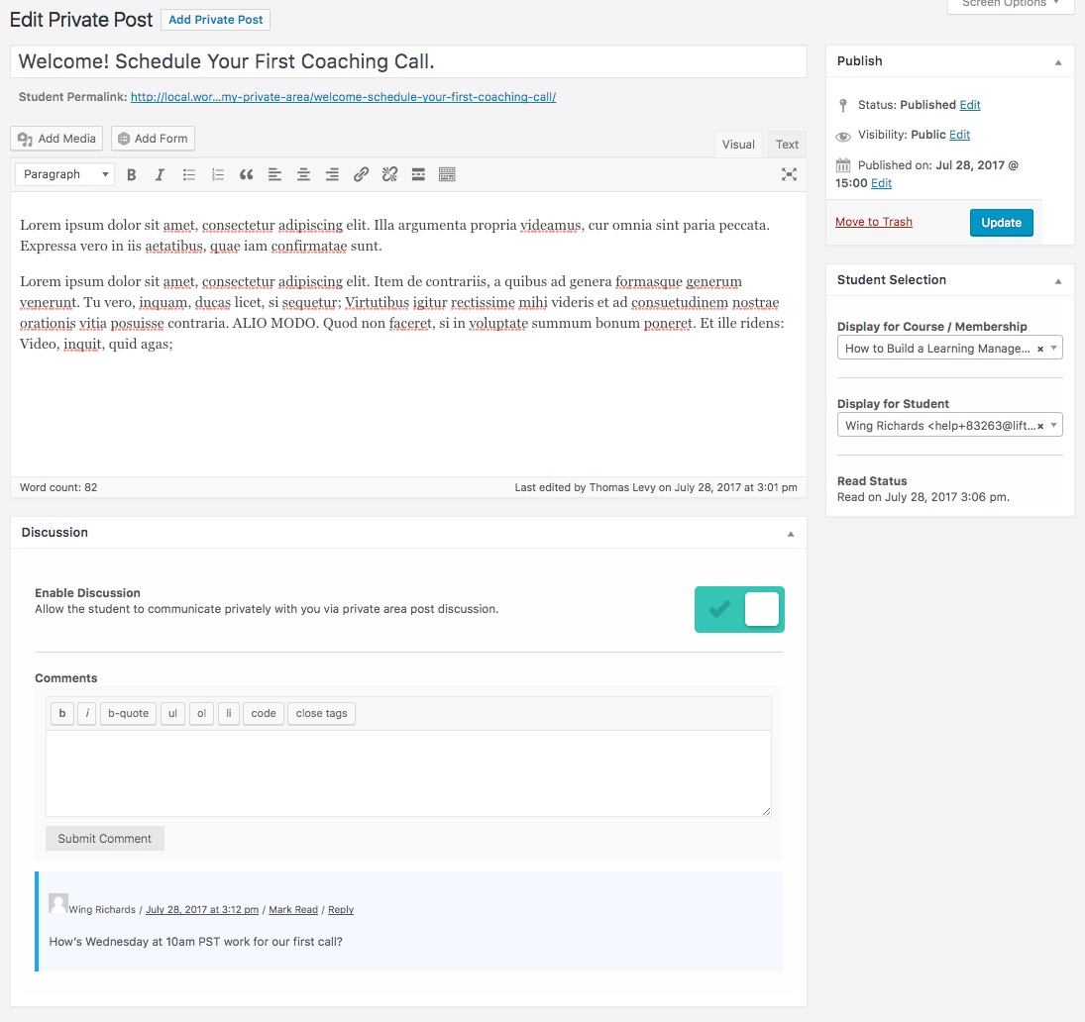Collapse the Student Selection panel

click(x=1058, y=280)
